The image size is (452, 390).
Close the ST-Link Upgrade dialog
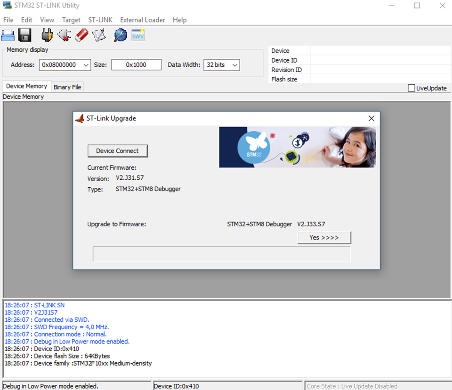pos(371,119)
